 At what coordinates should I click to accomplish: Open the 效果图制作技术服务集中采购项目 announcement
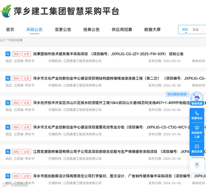coord(108,54)
